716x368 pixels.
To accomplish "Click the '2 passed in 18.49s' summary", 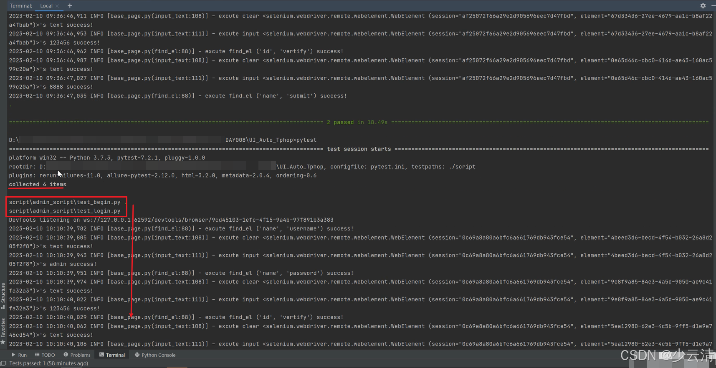I will [x=357, y=122].
